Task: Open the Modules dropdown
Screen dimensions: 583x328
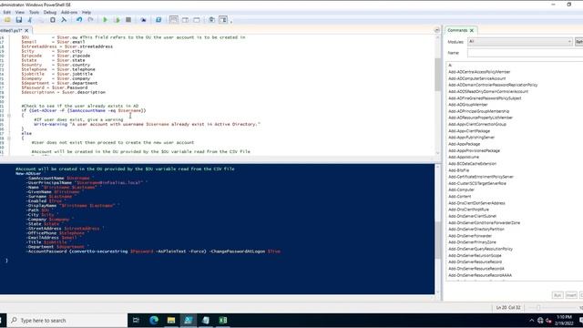Action: [x=520, y=42]
